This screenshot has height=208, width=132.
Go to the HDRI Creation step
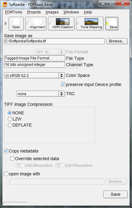pyautogui.click(x=61, y=23)
